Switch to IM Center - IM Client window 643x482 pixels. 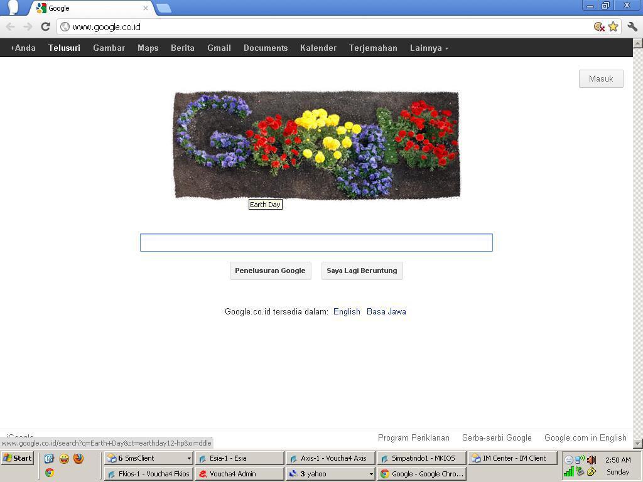pos(512,458)
